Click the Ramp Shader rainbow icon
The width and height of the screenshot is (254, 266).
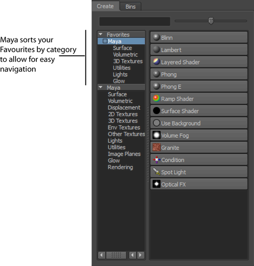coord(157,98)
